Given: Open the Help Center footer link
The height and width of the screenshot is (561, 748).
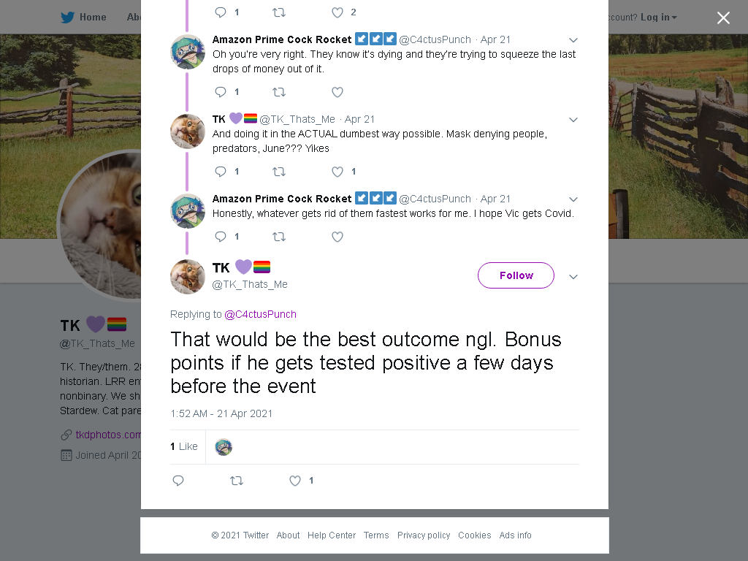Looking at the screenshot, I should [x=332, y=535].
